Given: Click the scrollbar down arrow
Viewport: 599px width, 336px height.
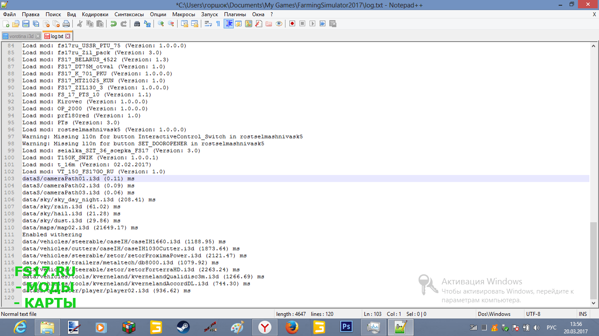Looking at the screenshot, I should (594, 303).
